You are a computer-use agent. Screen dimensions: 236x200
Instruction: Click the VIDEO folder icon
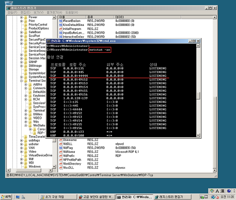[30, 118]
